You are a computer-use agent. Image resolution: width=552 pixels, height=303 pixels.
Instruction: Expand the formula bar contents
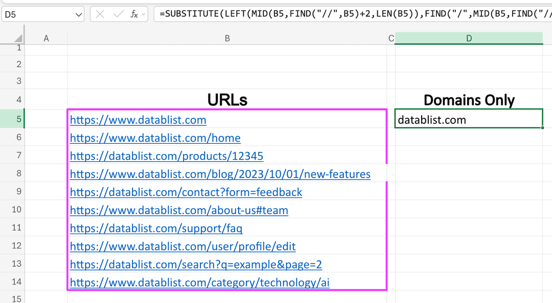point(547,14)
